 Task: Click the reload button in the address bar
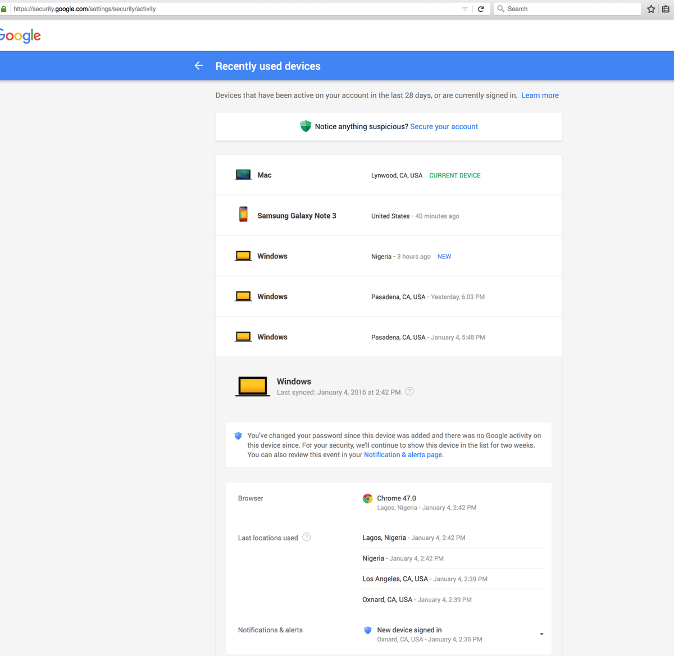click(481, 9)
